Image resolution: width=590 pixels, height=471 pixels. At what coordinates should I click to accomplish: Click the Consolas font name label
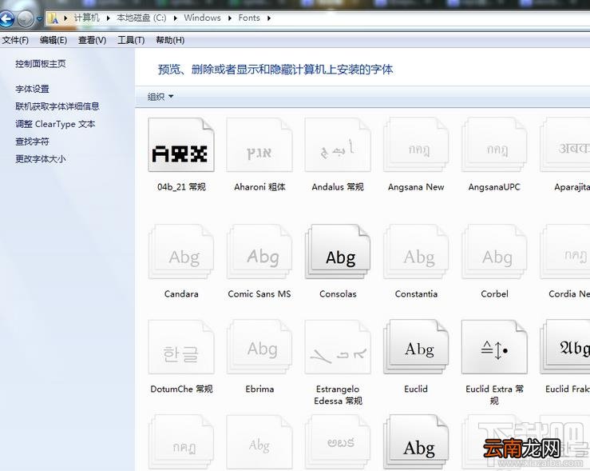[x=338, y=294]
